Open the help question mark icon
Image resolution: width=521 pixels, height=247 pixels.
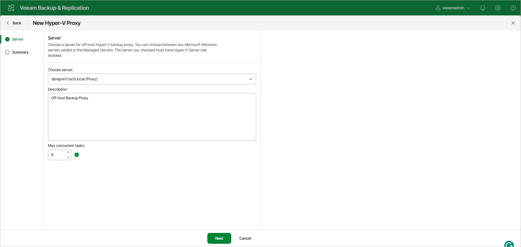coord(513,8)
